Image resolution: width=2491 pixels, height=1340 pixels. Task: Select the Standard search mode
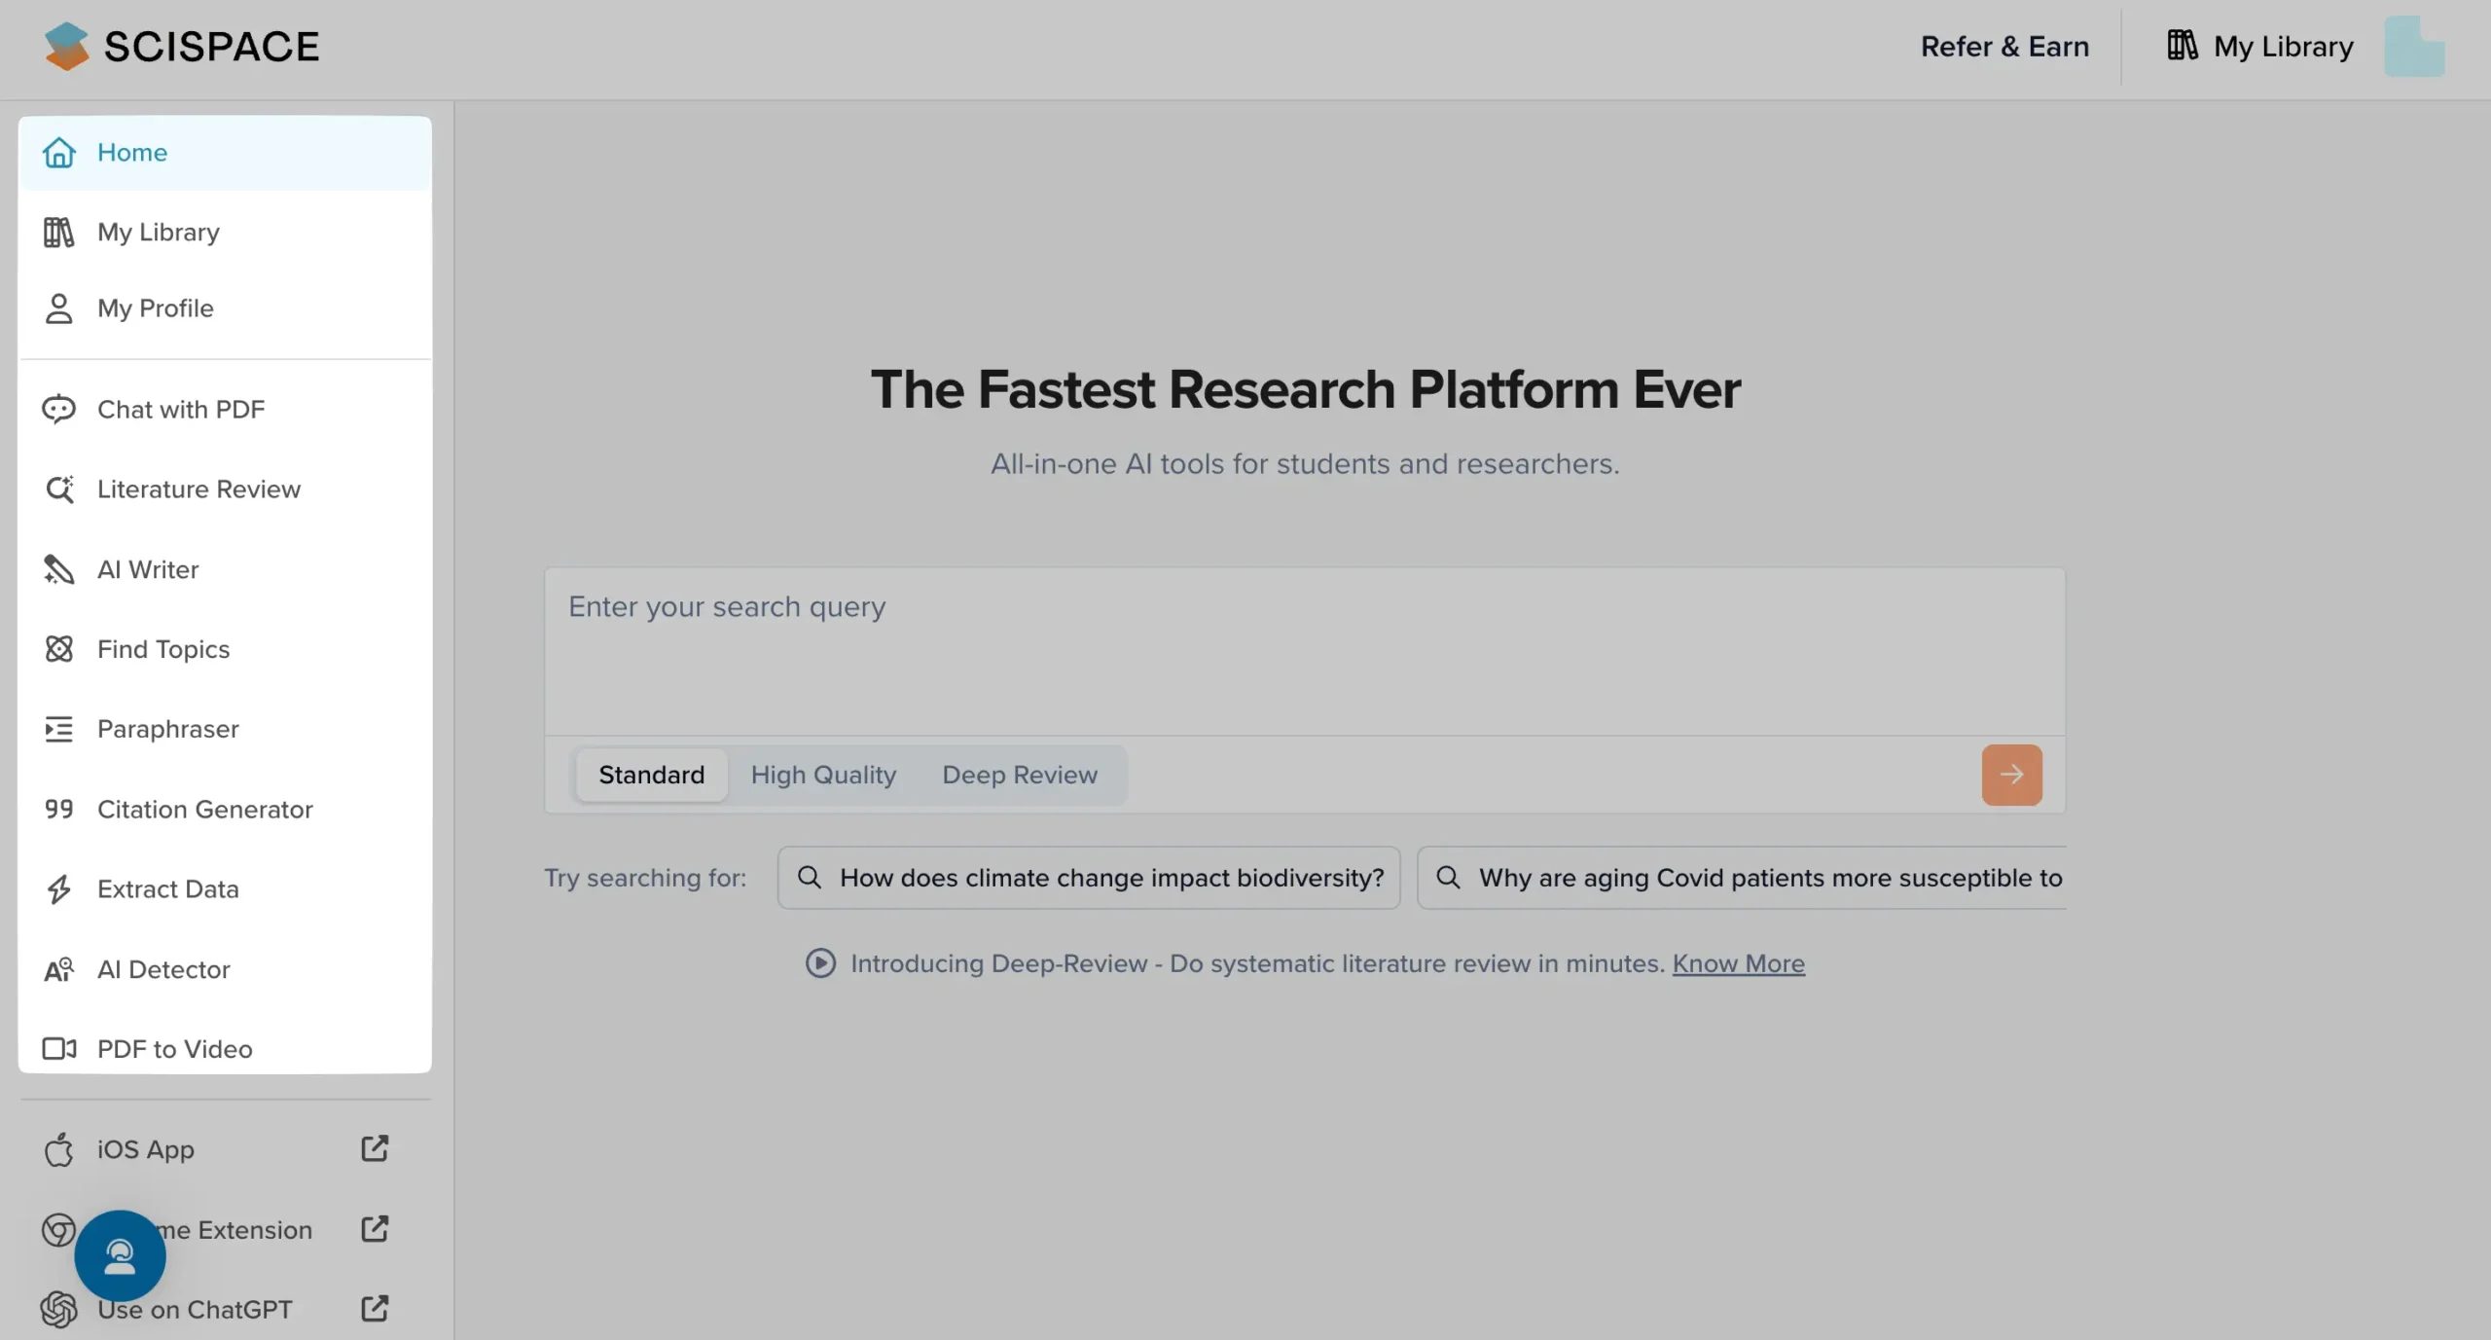point(652,775)
